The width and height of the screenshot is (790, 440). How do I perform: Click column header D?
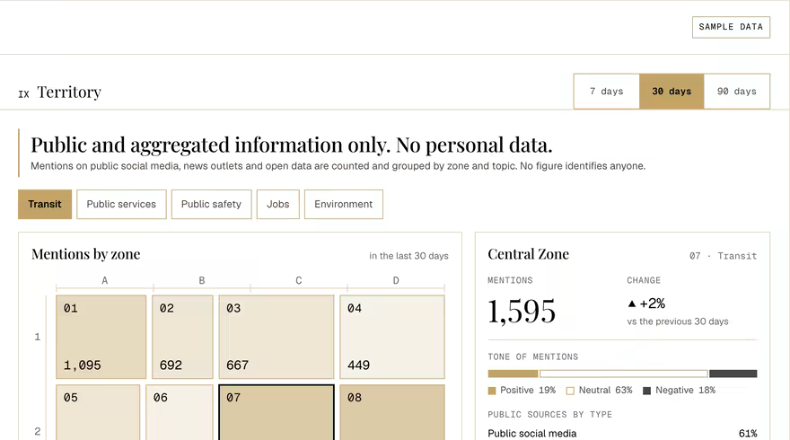click(396, 280)
